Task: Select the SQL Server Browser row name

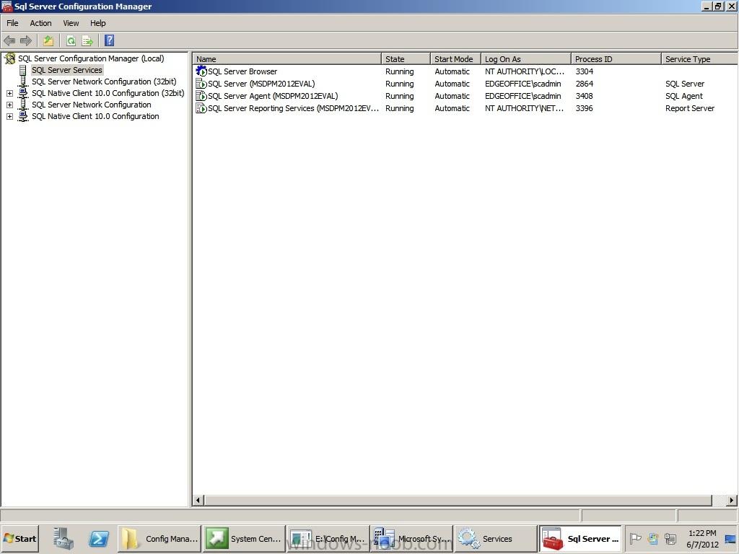Action: [x=242, y=71]
